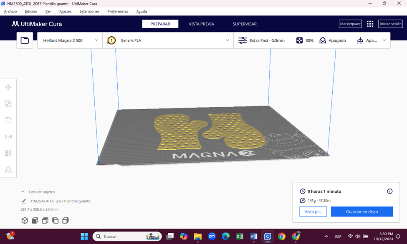407x244 pixels.
Task: Click the print info circle icon
Action: (389, 191)
